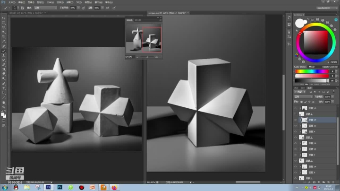Screen dimensions: 340x191
Task: Select the Gradient tool
Action: [x=4, y=69]
